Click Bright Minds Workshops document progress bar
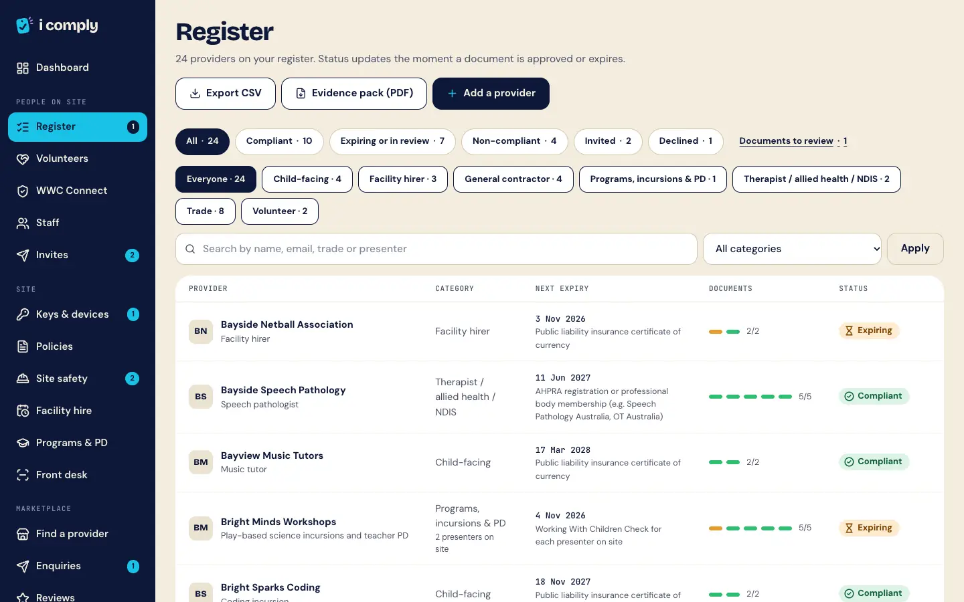This screenshot has height=602, width=964. (750, 528)
